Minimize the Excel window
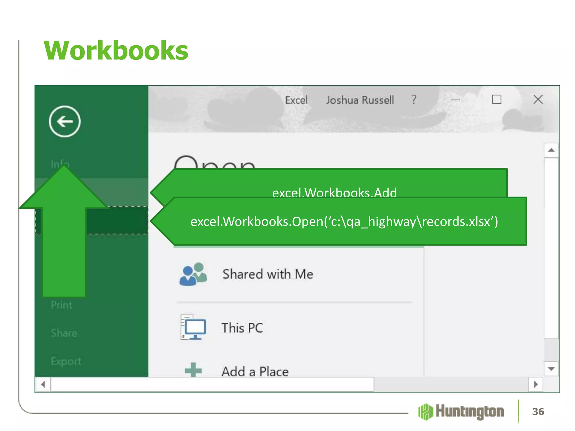 [x=455, y=100]
